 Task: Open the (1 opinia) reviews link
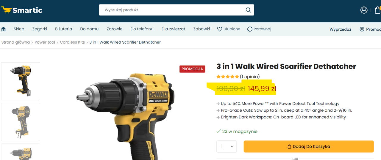250,77
